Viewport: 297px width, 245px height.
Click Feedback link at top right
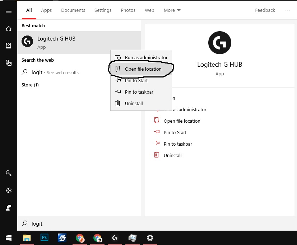click(265, 10)
